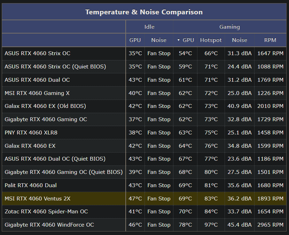The width and height of the screenshot is (289, 235).
Task: Sort by Gaming Noise column header
Action: pos(240,40)
